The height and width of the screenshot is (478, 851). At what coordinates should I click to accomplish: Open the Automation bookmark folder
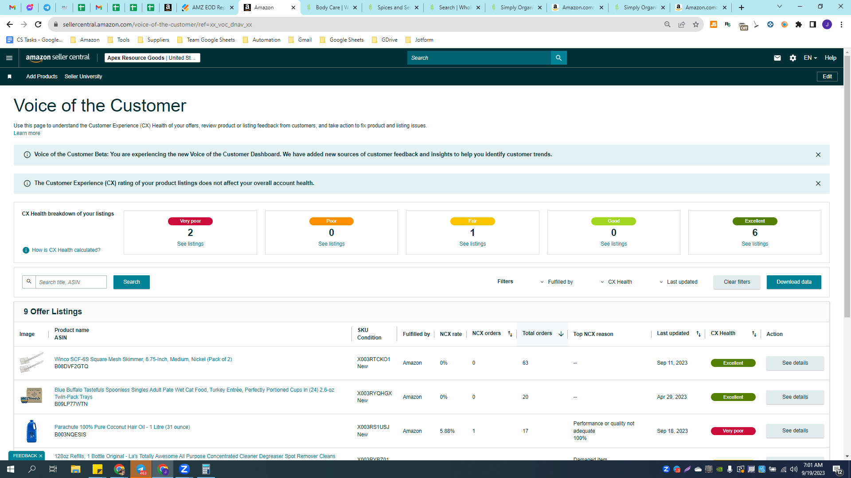(262, 40)
